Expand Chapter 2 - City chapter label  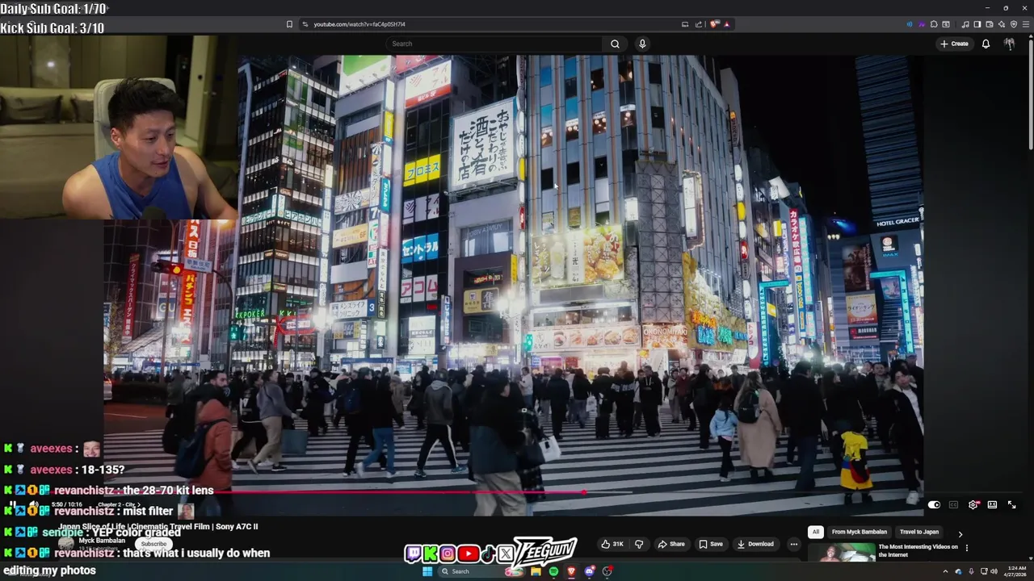120,505
